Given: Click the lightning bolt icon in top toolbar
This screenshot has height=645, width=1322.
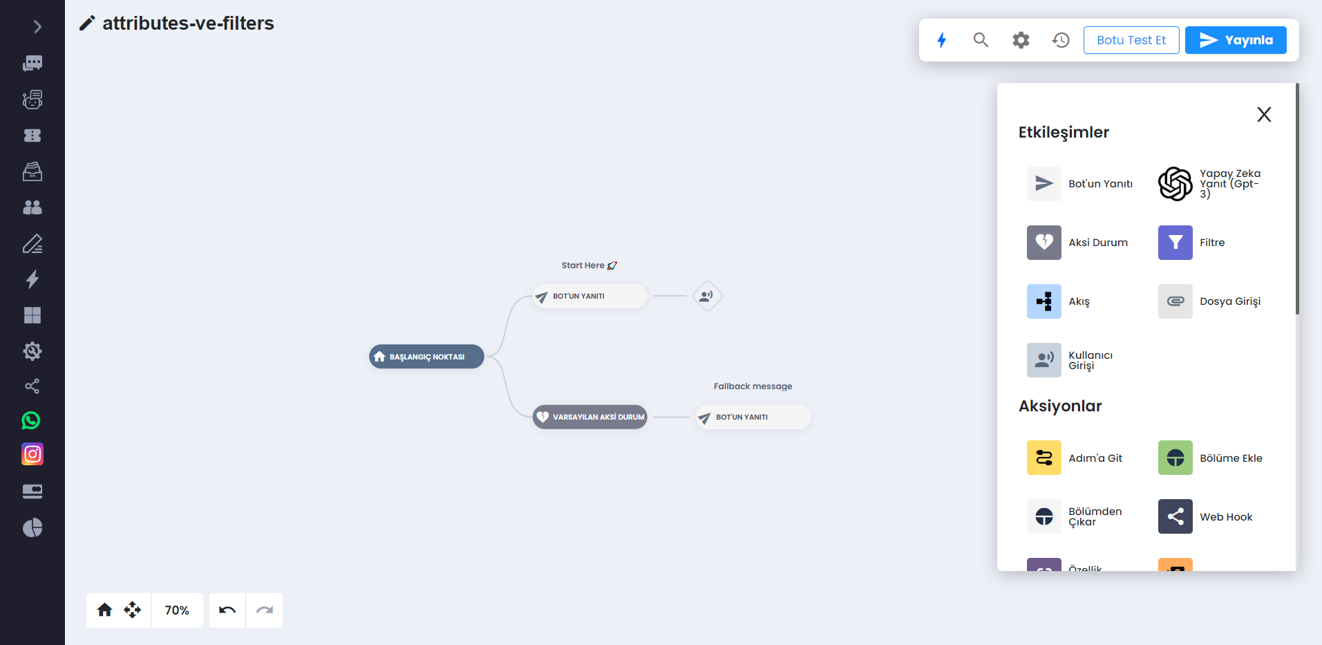Looking at the screenshot, I should point(941,40).
